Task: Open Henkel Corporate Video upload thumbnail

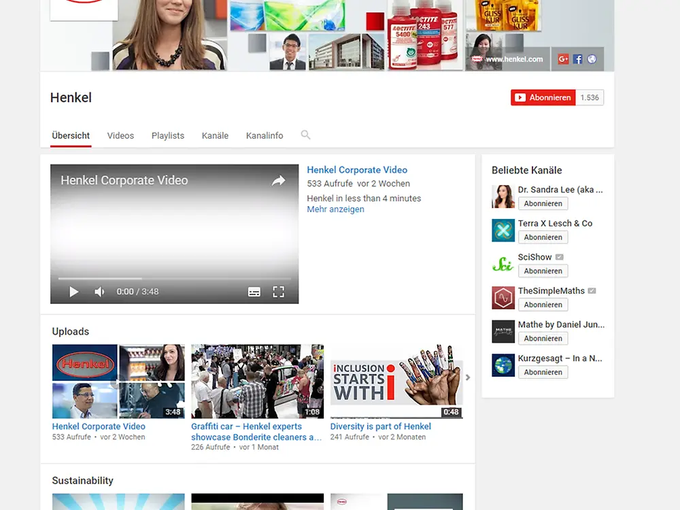Action: [118, 381]
